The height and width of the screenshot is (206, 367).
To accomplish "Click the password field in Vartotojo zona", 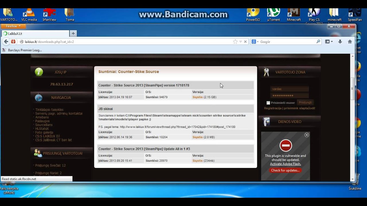I will coord(290,95).
